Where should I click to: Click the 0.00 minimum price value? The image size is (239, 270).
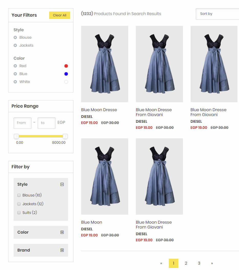pos(20,142)
